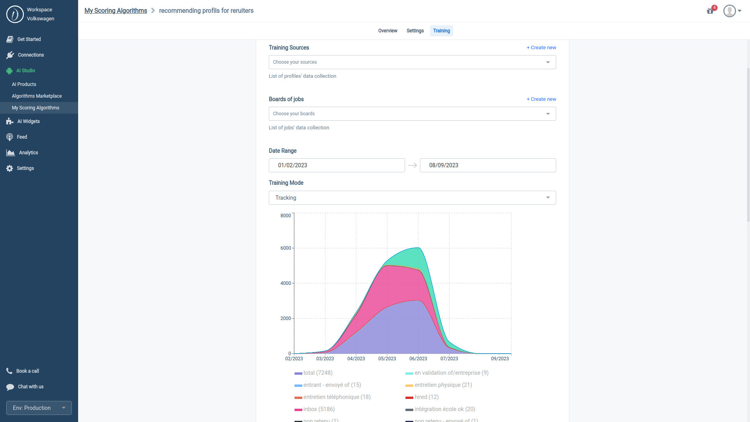Open My Scoring Algorithms breadcrumb link

(116, 11)
